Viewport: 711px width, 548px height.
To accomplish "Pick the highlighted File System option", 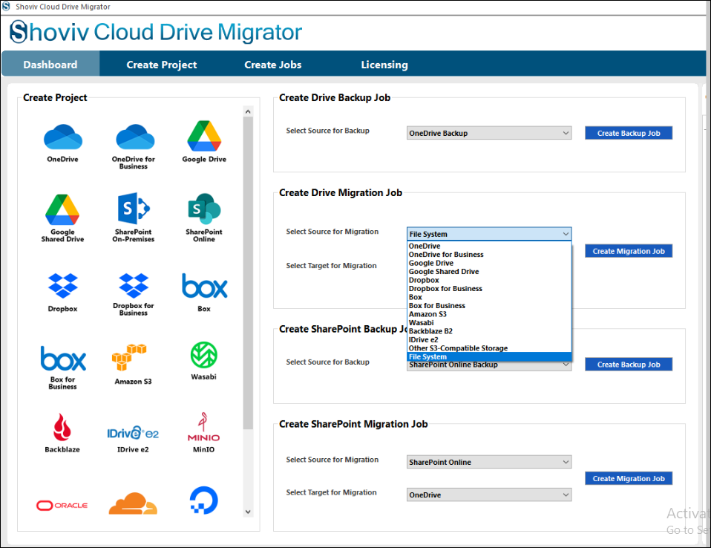I will (489, 356).
